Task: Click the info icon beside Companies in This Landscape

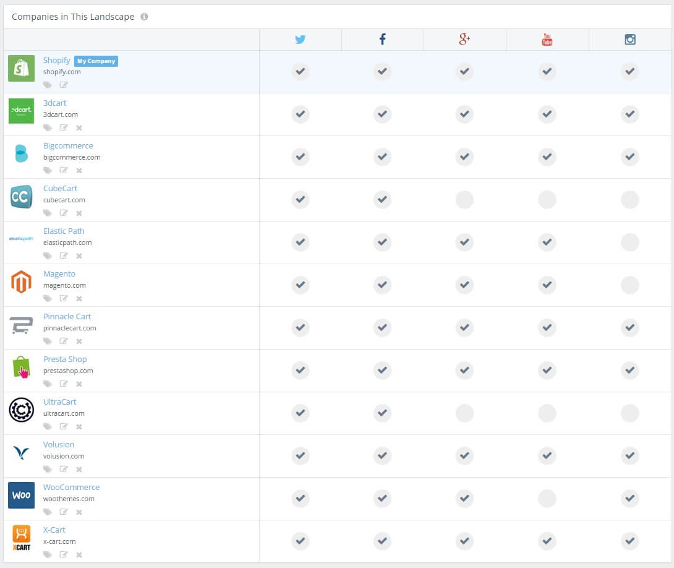Action: pyautogui.click(x=145, y=17)
